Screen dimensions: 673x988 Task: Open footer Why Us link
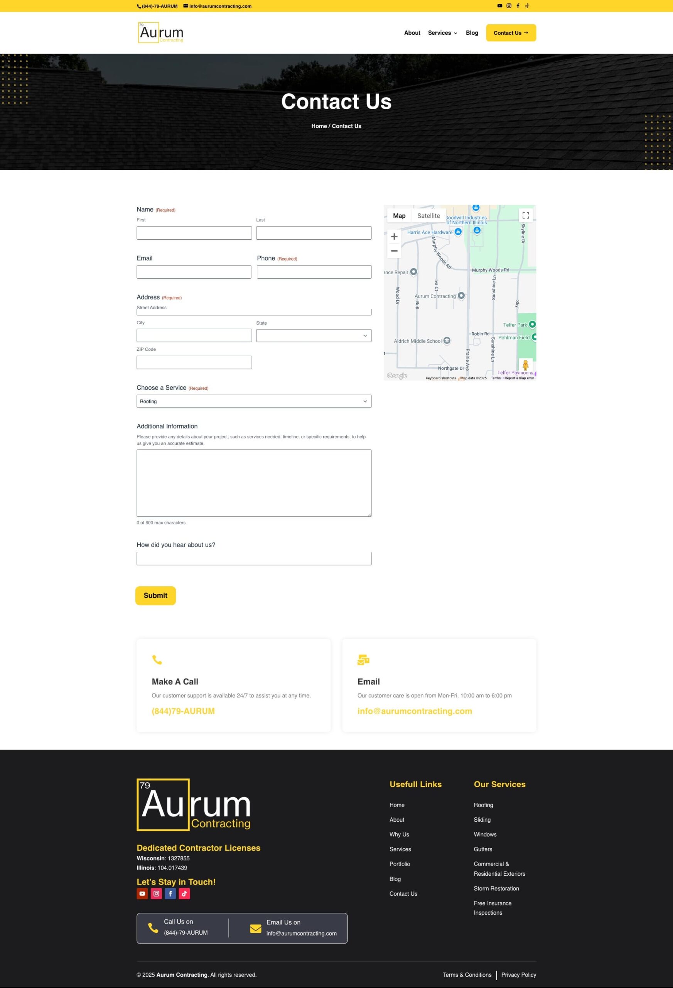[400, 834]
